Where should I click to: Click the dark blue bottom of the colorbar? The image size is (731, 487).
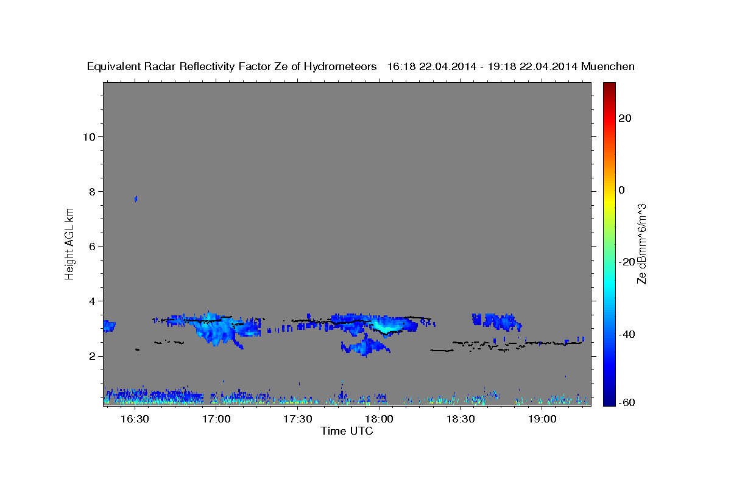(x=609, y=401)
